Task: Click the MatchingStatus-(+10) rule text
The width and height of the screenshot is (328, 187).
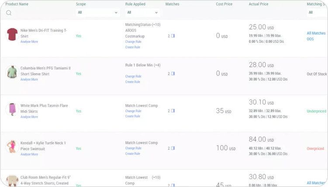Action: pyautogui.click(x=143, y=24)
